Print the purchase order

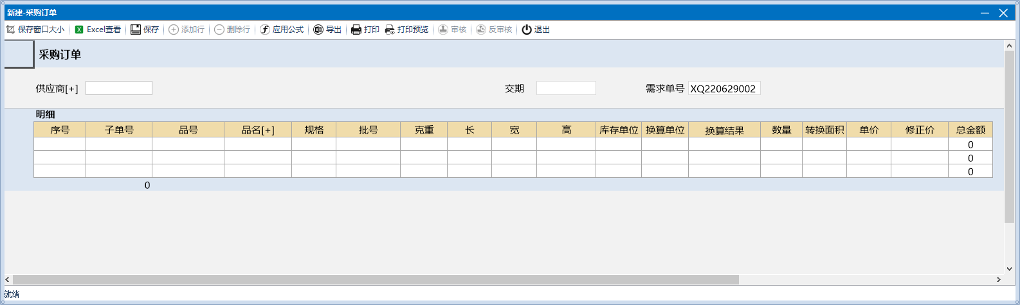click(365, 30)
